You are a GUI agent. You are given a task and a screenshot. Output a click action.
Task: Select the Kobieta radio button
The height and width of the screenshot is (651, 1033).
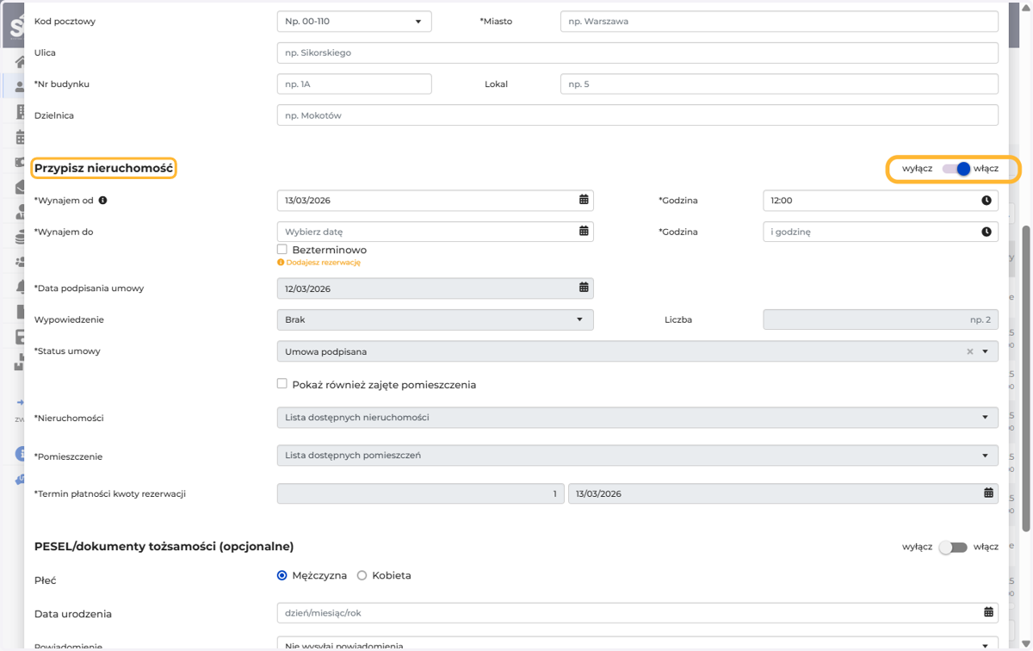pyautogui.click(x=362, y=575)
